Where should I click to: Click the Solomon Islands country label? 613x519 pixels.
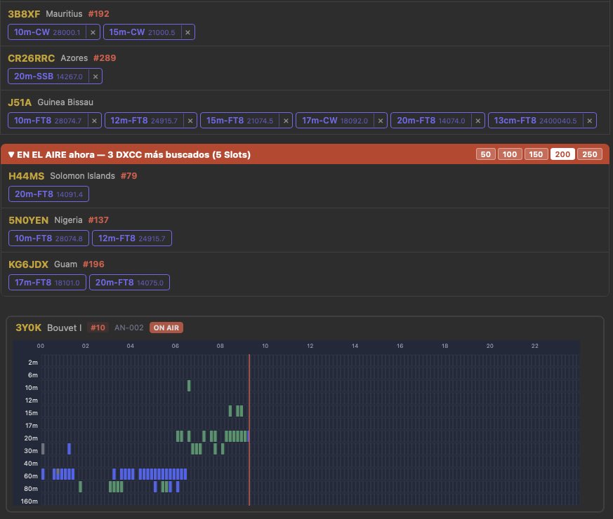tap(82, 176)
